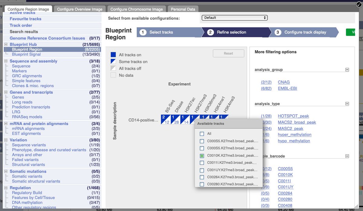Select GRC alignments in the tree
Image resolution: width=363 pixels, height=211 pixels.
point(27,76)
